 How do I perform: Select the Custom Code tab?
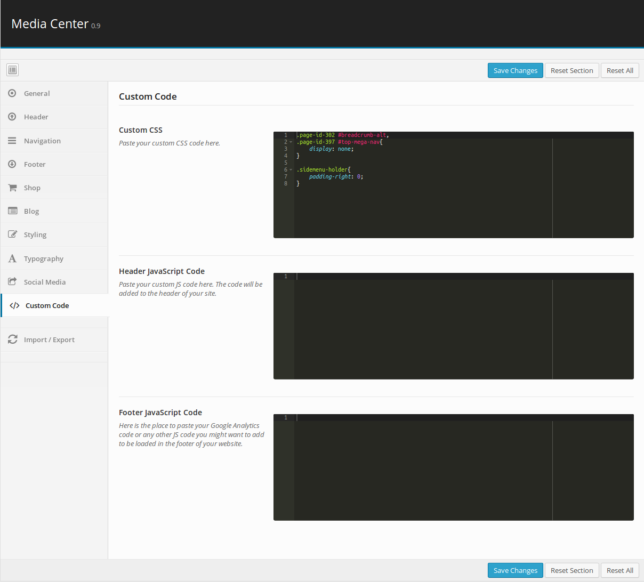pyautogui.click(x=54, y=305)
